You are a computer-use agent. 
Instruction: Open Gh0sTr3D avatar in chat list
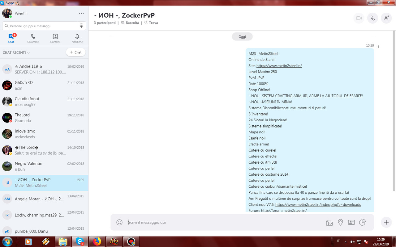pyautogui.click(x=7, y=85)
